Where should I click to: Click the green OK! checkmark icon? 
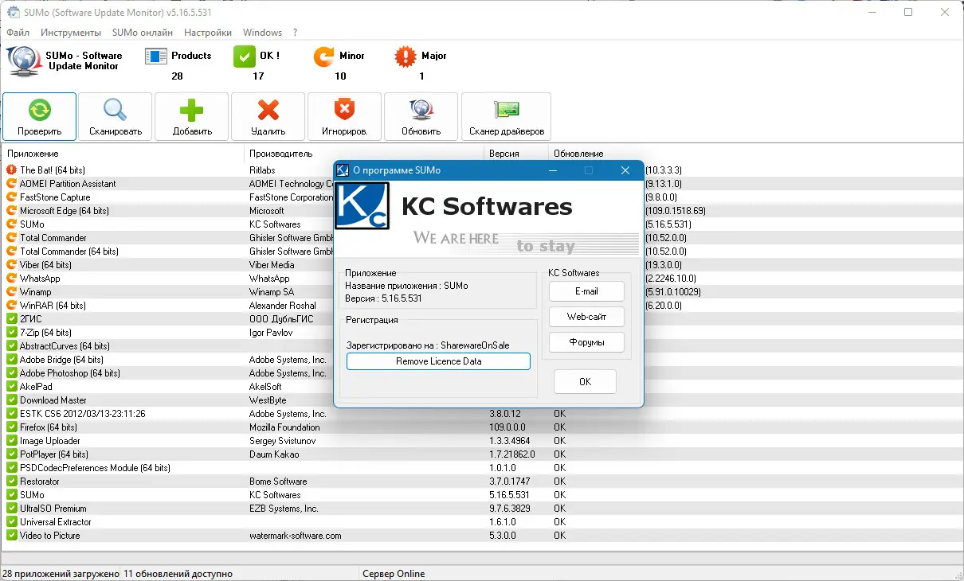[244, 57]
